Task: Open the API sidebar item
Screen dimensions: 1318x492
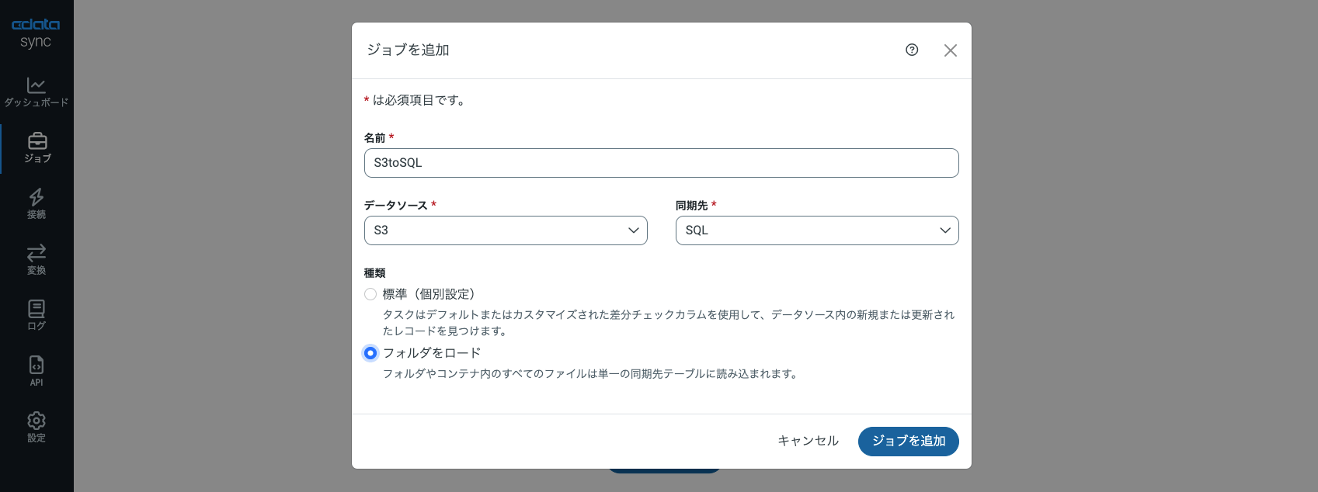Action: coord(37,371)
